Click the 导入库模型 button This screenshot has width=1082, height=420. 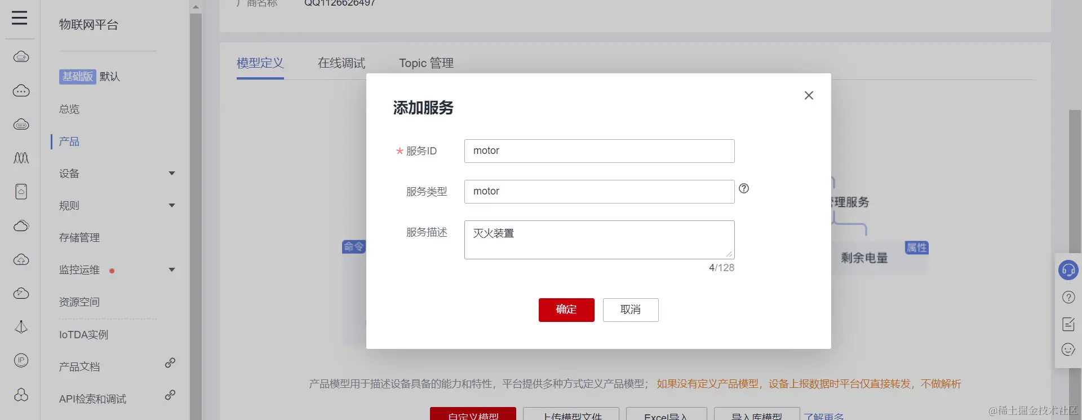pos(757,414)
